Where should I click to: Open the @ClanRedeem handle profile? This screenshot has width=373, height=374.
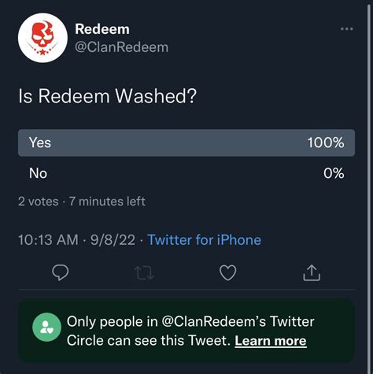tap(121, 47)
